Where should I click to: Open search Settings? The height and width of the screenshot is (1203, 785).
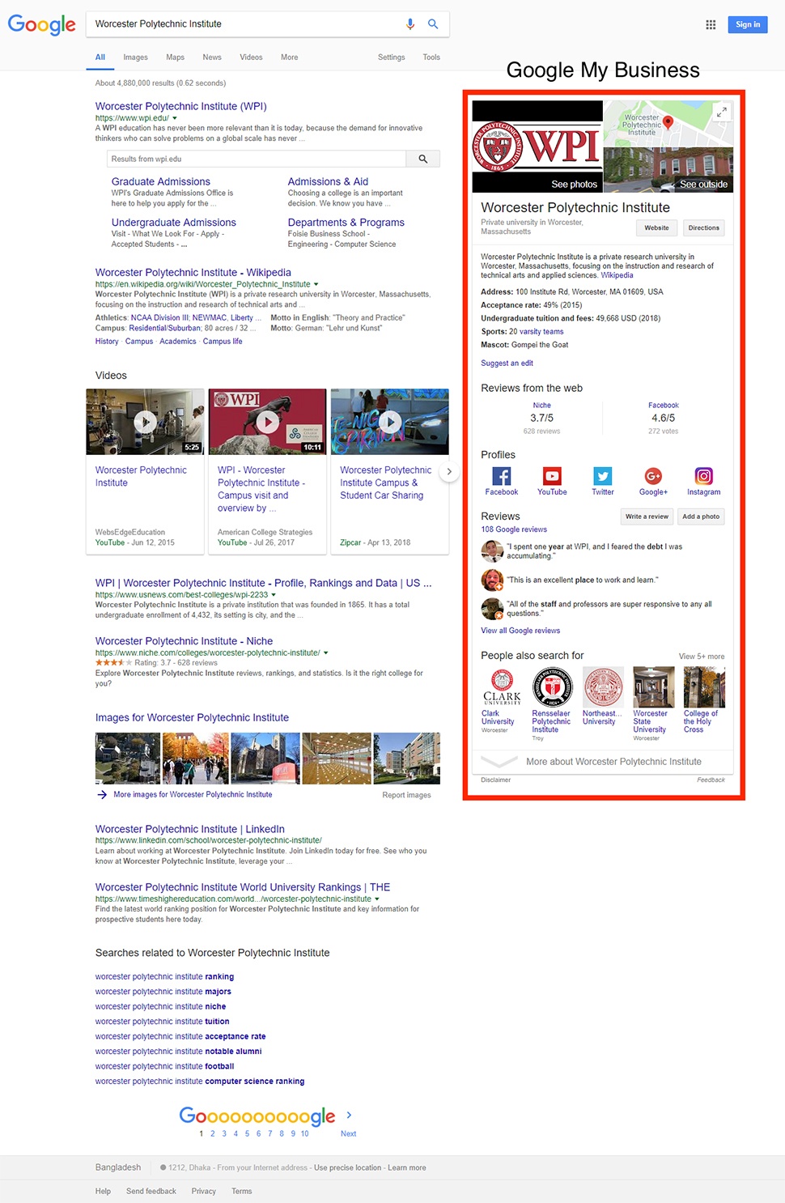click(x=391, y=57)
